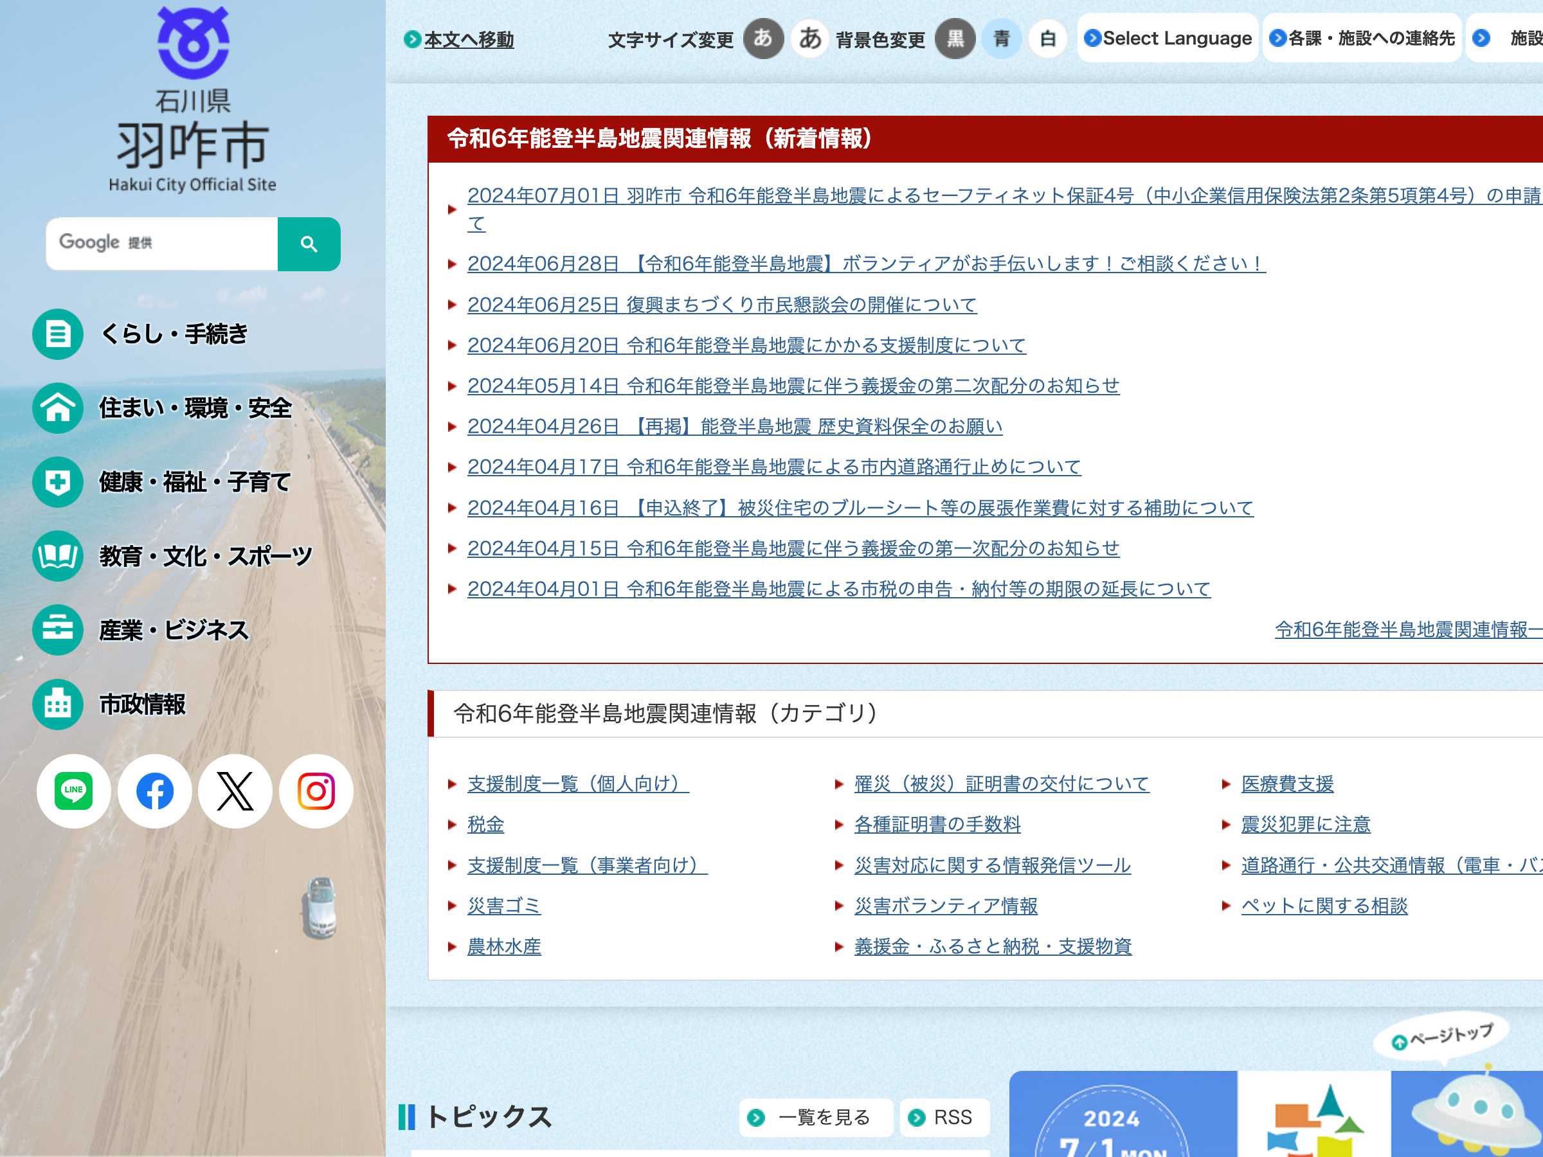Open ペットに関する相談 link
This screenshot has width=1543, height=1157.
tap(1324, 906)
